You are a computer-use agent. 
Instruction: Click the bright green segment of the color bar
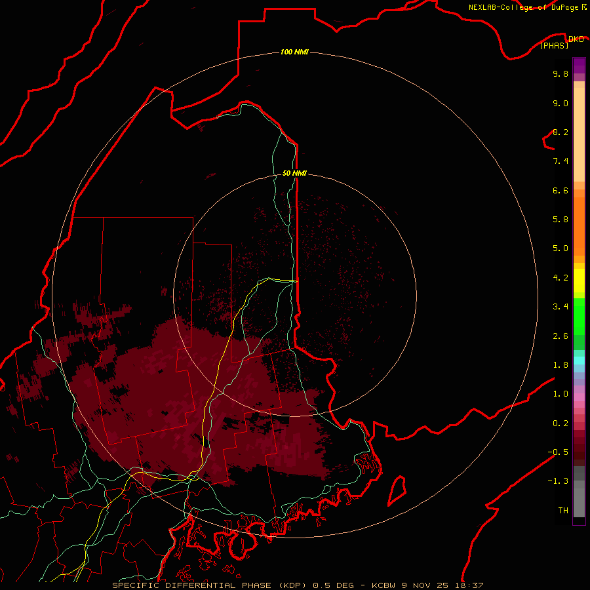[x=579, y=317]
